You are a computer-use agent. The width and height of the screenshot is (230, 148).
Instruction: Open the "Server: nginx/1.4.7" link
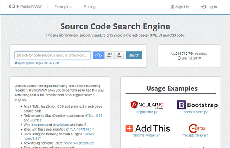[x=59, y=136]
